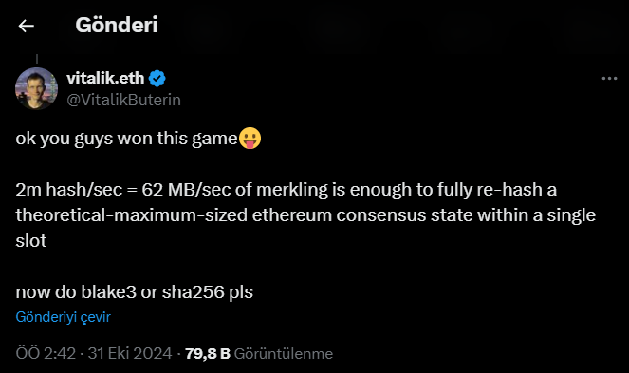Click the 'now do blake3' text

coord(76,292)
